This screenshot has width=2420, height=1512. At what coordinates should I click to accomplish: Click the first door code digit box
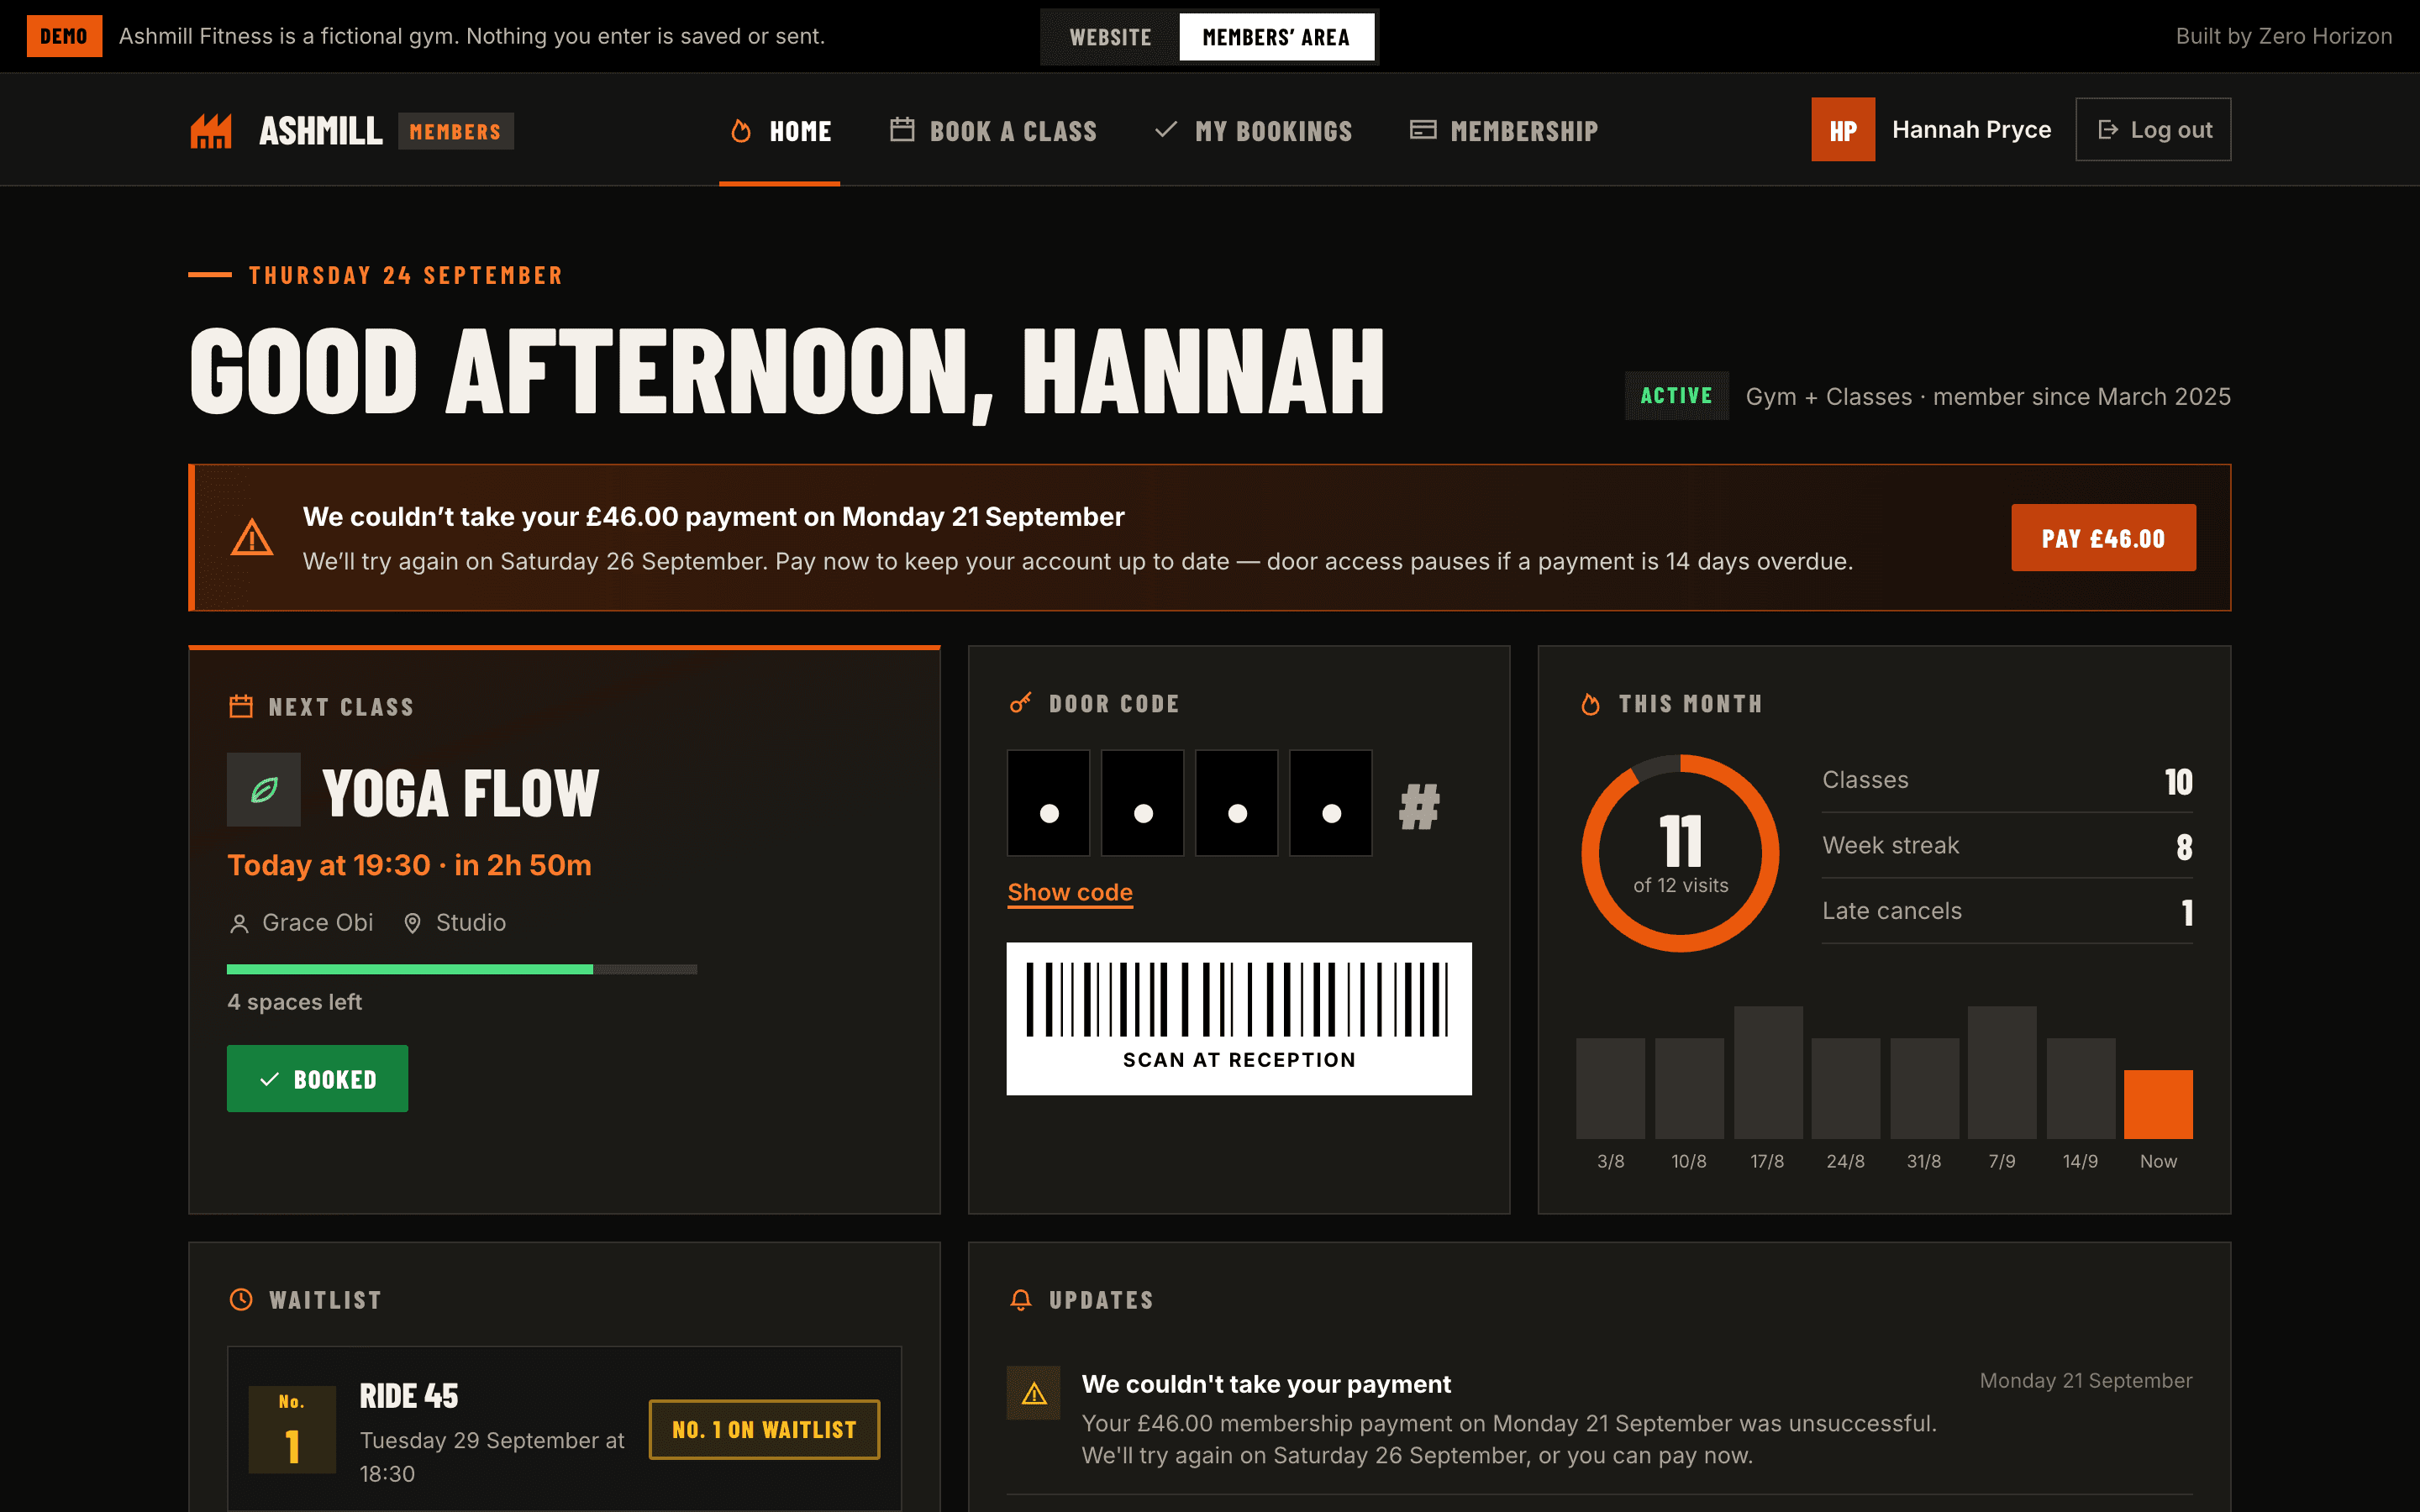pos(1049,803)
